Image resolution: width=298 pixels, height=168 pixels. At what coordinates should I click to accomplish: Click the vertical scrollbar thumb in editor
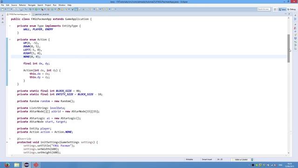(x=289, y=49)
